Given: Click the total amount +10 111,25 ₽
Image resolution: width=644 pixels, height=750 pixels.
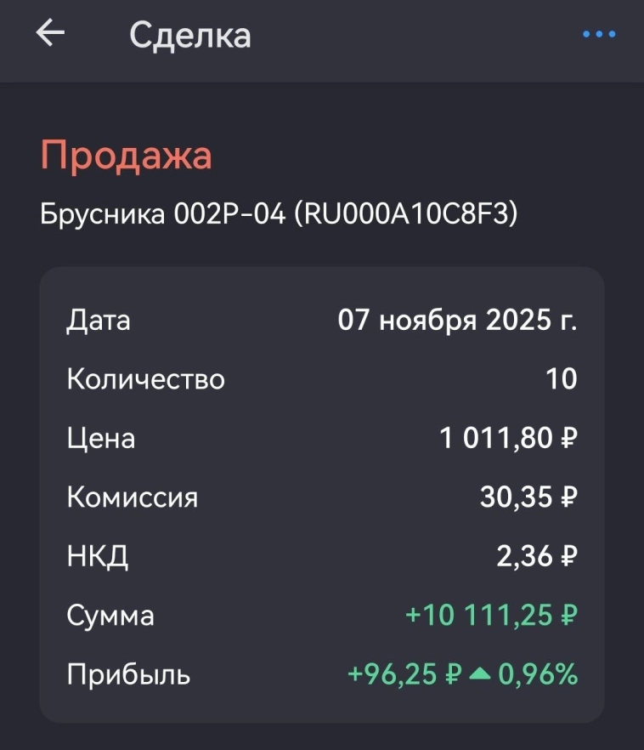Looking at the screenshot, I should [x=492, y=616].
